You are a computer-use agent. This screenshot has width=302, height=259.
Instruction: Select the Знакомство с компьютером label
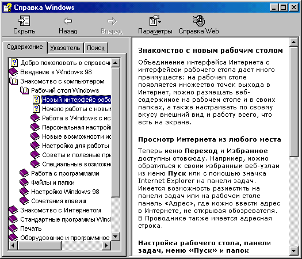[x=62, y=81]
